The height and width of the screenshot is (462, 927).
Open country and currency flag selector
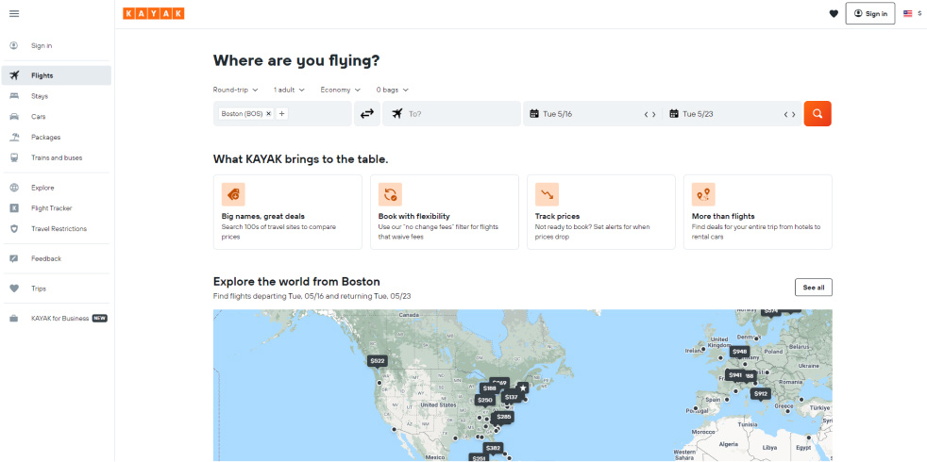911,14
